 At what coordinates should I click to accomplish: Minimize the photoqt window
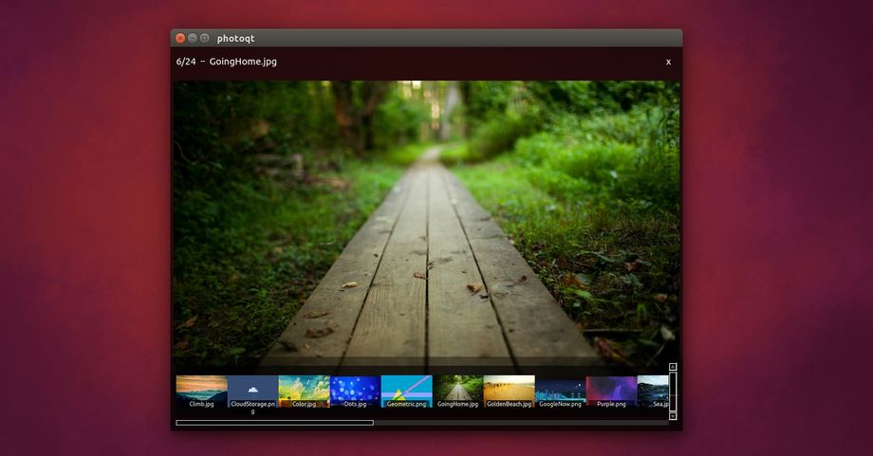pyautogui.click(x=193, y=38)
